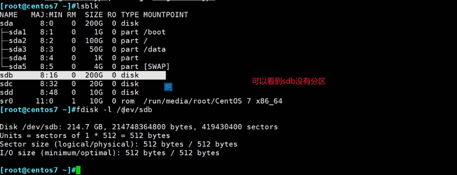Click the sda2 partition entry
457x175 pixels.
(x=17, y=41)
